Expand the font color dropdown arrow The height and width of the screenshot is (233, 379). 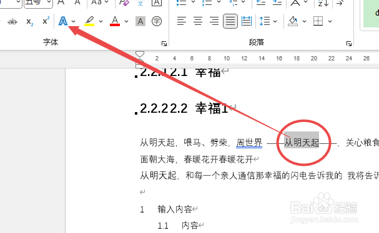click(x=126, y=21)
